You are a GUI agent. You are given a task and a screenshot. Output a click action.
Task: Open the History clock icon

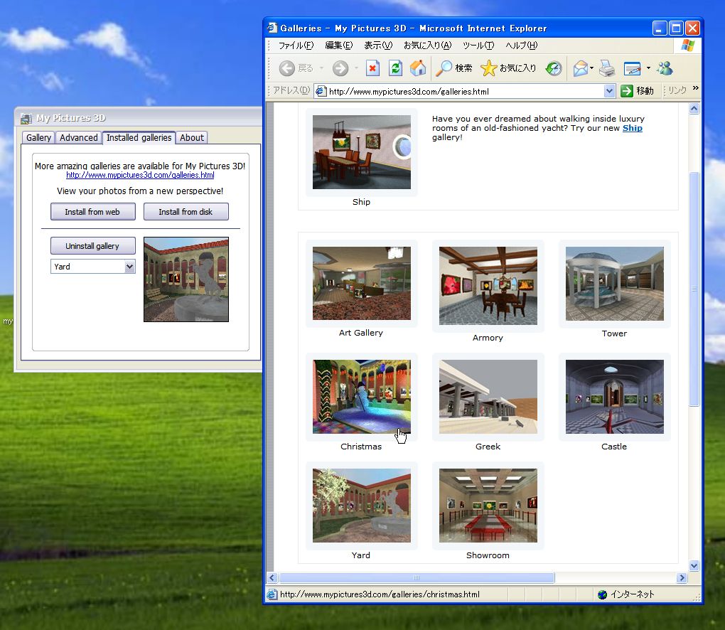[554, 68]
